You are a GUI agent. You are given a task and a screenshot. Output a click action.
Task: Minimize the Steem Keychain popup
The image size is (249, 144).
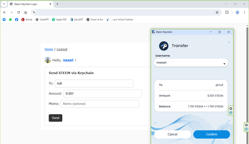coord(210,32)
